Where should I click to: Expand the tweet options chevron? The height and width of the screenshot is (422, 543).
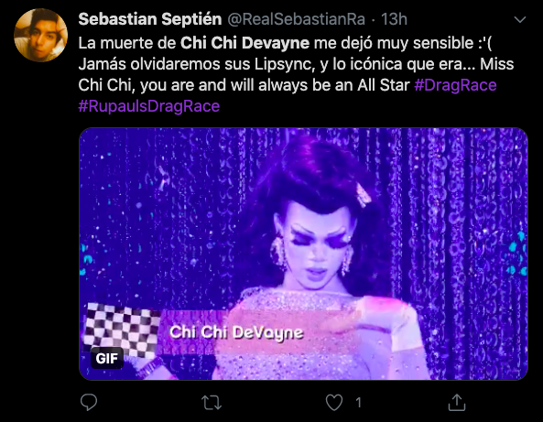pos(520,20)
